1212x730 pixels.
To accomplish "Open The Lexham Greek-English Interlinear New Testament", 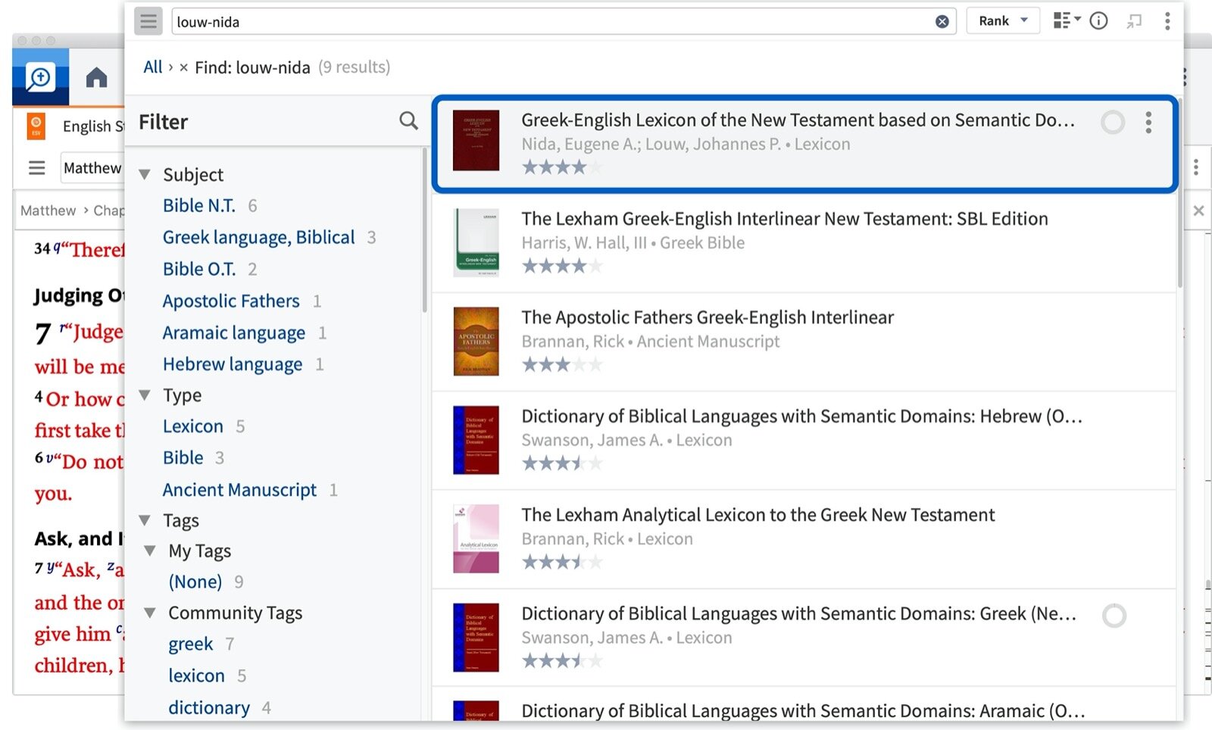I will pyautogui.click(x=785, y=219).
